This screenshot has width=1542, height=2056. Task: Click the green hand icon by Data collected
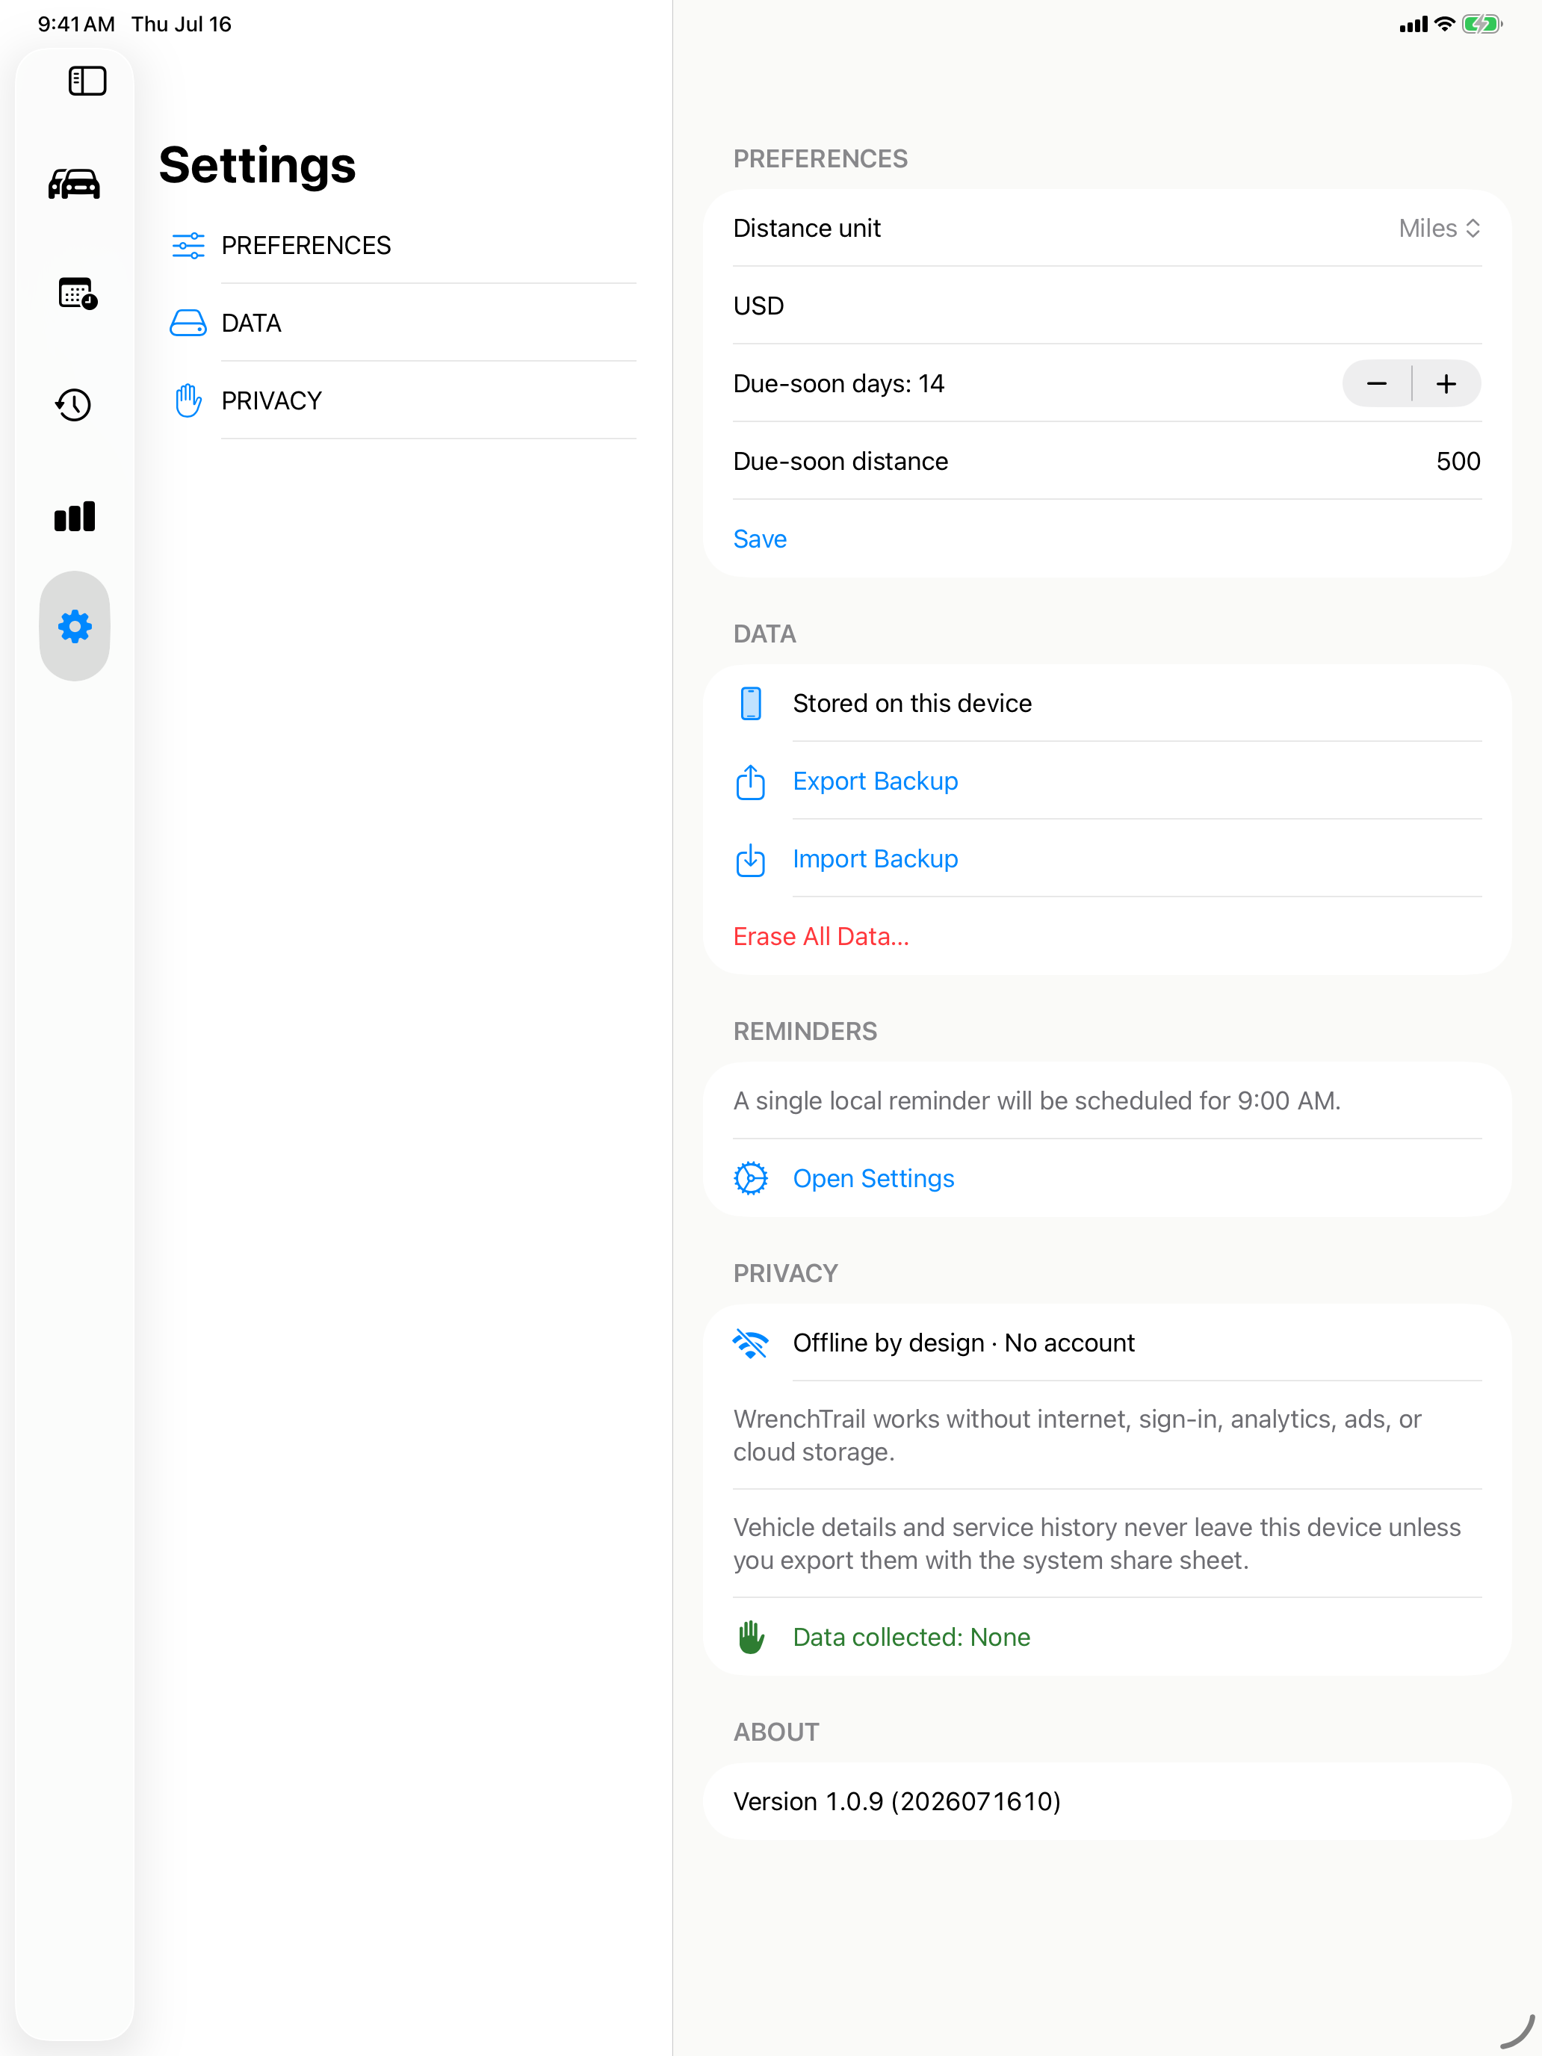pyautogui.click(x=751, y=1638)
